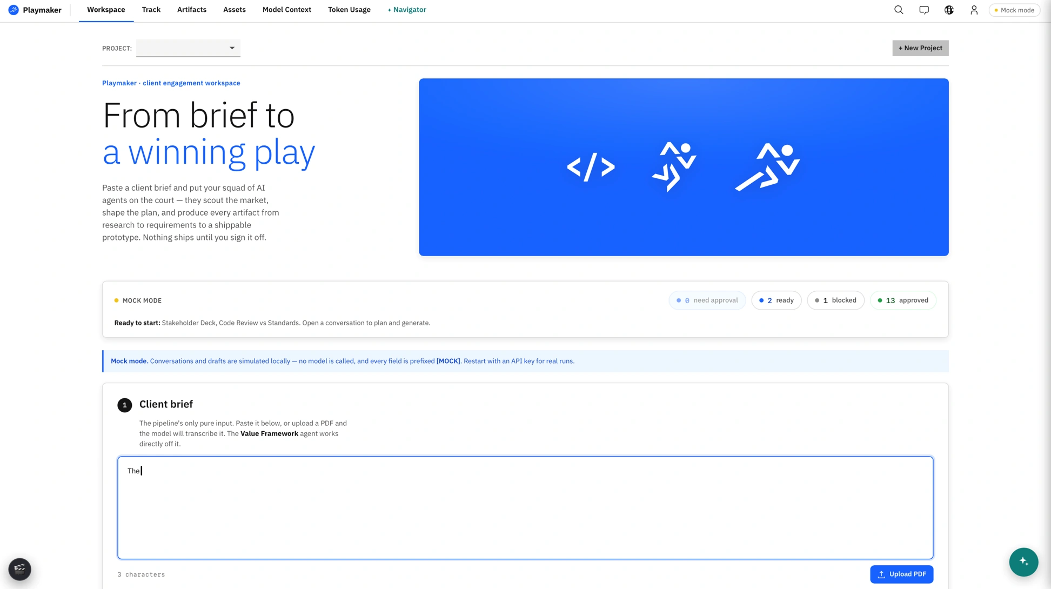The width and height of the screenshot is (1051, 589).
Task: Click the Upload PDF button
Action: click(901, 574)
